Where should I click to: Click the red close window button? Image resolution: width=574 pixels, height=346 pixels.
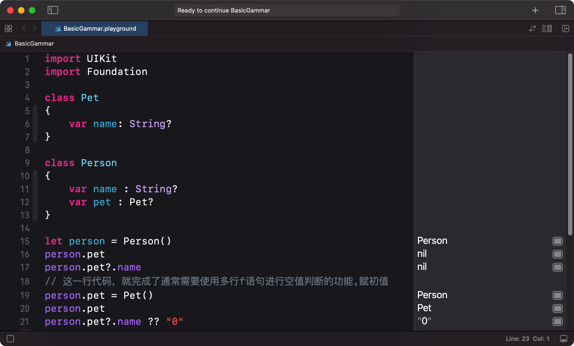coord(10,10)
